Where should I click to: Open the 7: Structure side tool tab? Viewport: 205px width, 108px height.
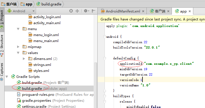tap(2, 45)
